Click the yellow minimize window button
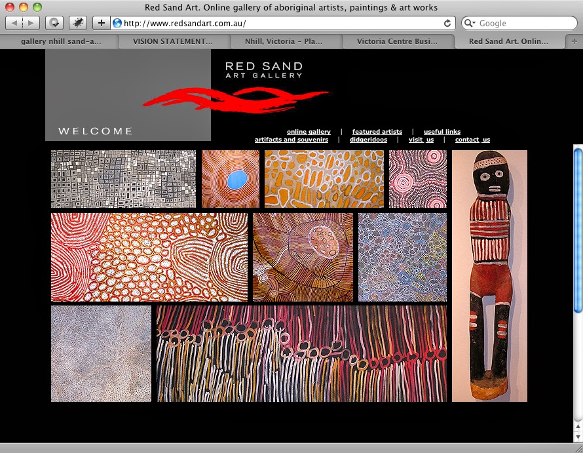The image size is (583, 453). [24, 7]
